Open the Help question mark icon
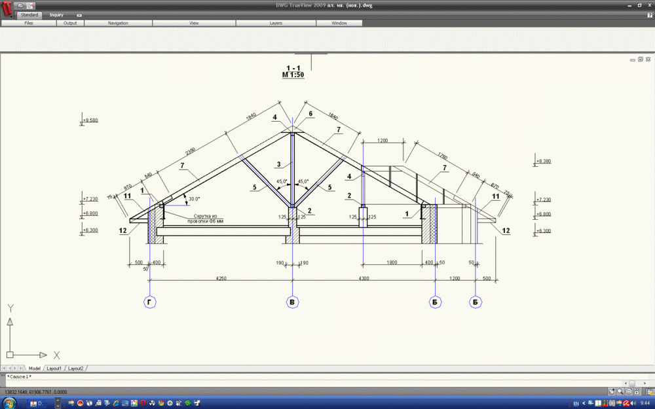The height and width of the screenshot is (409, 655). click(650, 14)
